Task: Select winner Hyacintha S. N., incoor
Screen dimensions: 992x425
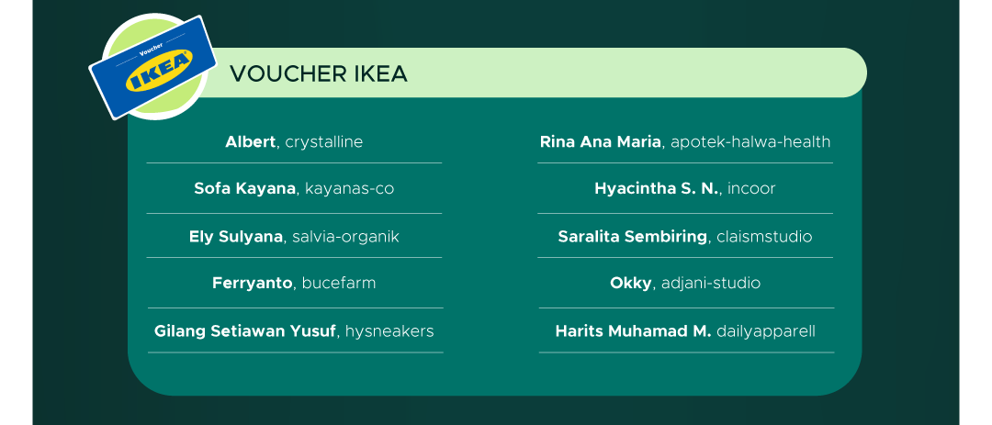Action: (x=685, y=188)
